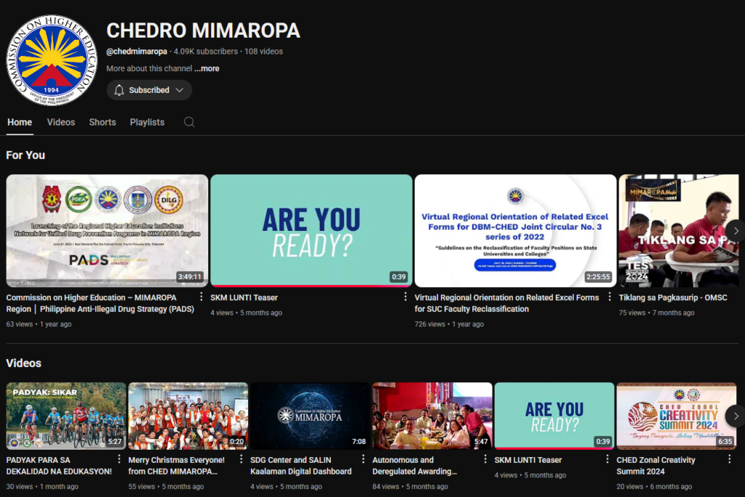Play the Merry Christmas group photo thumbnail
Image resolution: width=745 pixels, height=497 pixels.
(x=188, y=416)
